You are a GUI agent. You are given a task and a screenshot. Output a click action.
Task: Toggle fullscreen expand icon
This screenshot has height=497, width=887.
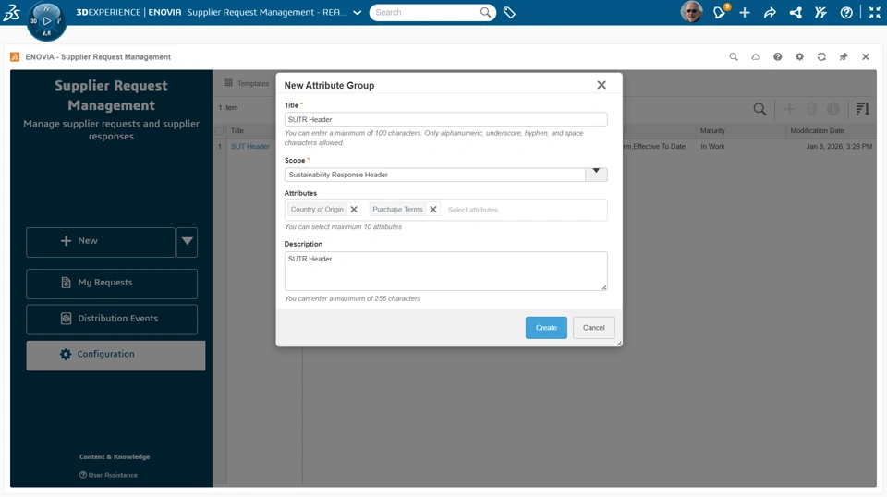click(x=875, y=12)
